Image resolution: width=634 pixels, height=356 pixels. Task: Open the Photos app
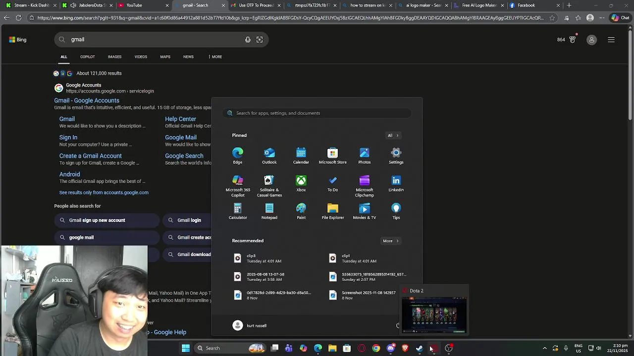point(365,156)
